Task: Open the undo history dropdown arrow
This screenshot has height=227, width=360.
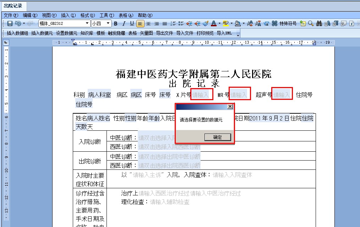Action: point(24,23)
